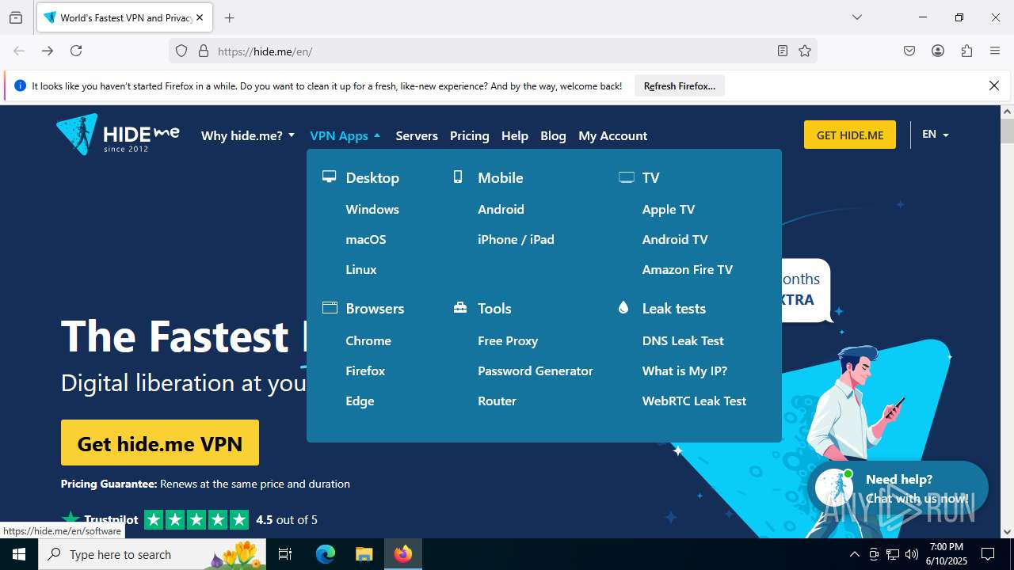Open the EN language selector
Image resolution: width=1014 pixels, height=570 pixels.
936,135
